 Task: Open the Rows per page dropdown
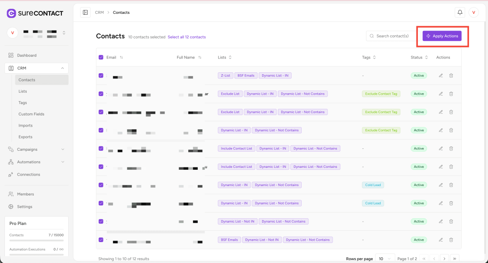385,258
